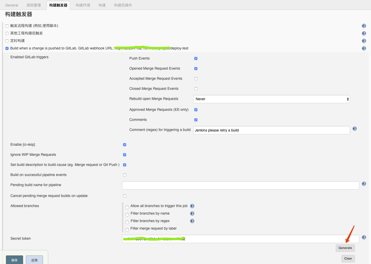This screenshot has height=264, width=371.
Task: Open the 构建后操作 tab
Action: (x=123, y=5)
